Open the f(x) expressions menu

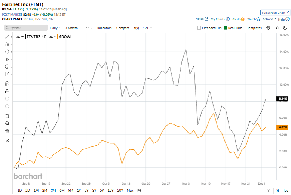[137, 28]
